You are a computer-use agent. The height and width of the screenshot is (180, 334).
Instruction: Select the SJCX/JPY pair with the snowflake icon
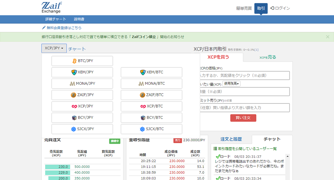pyautogui.click(x=82, y=129)
